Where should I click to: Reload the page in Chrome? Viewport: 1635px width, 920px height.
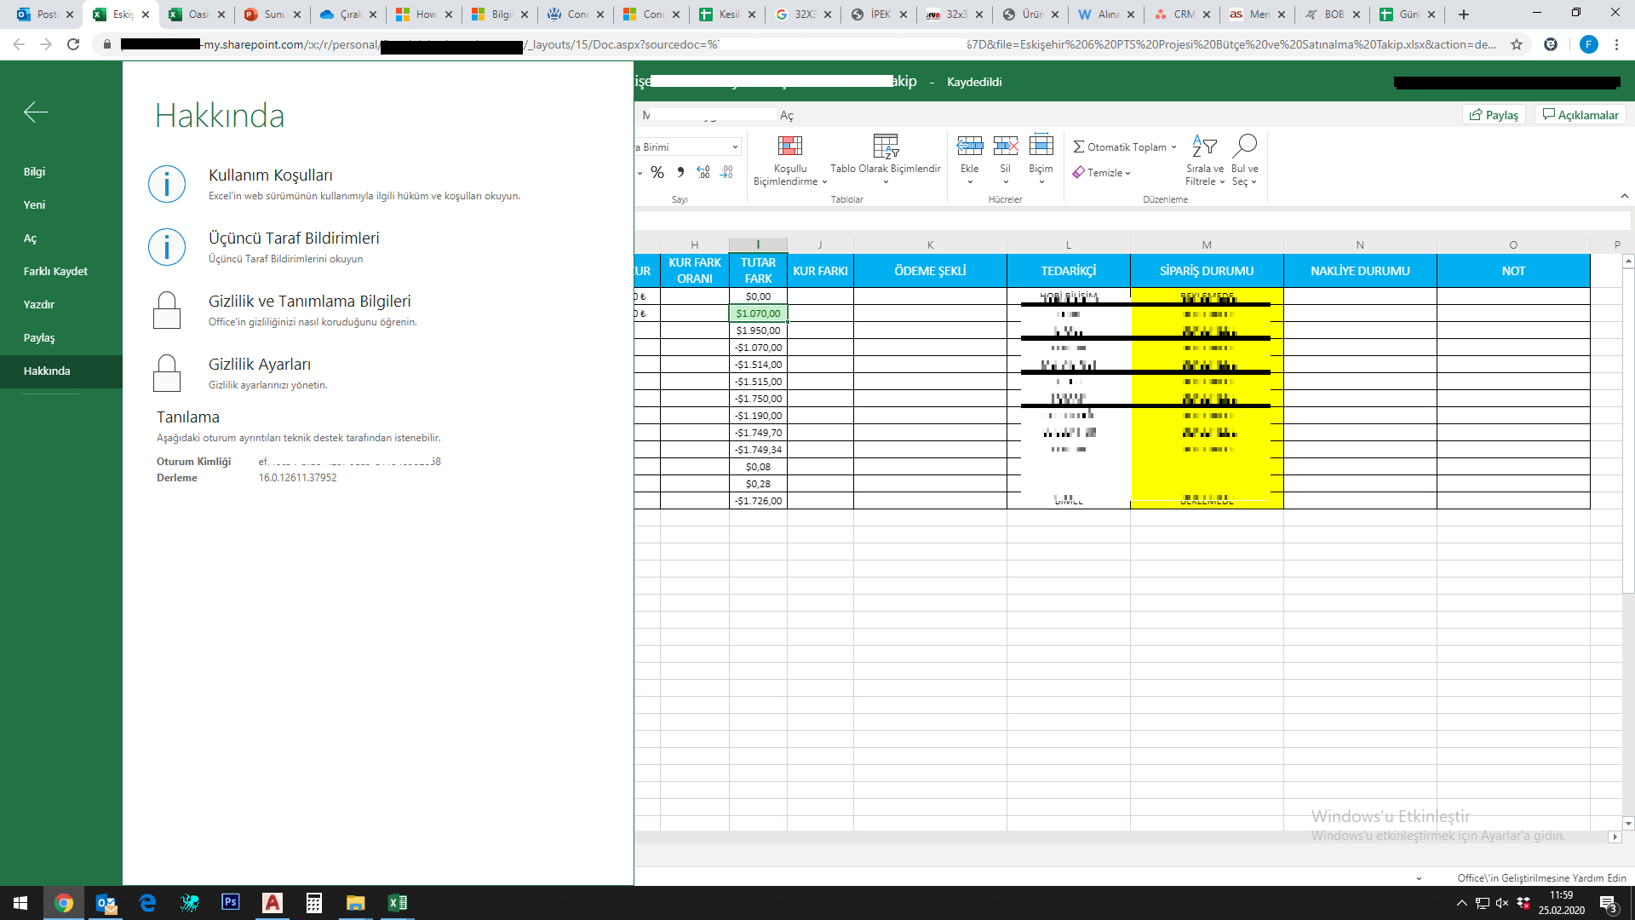pos(73,44)
